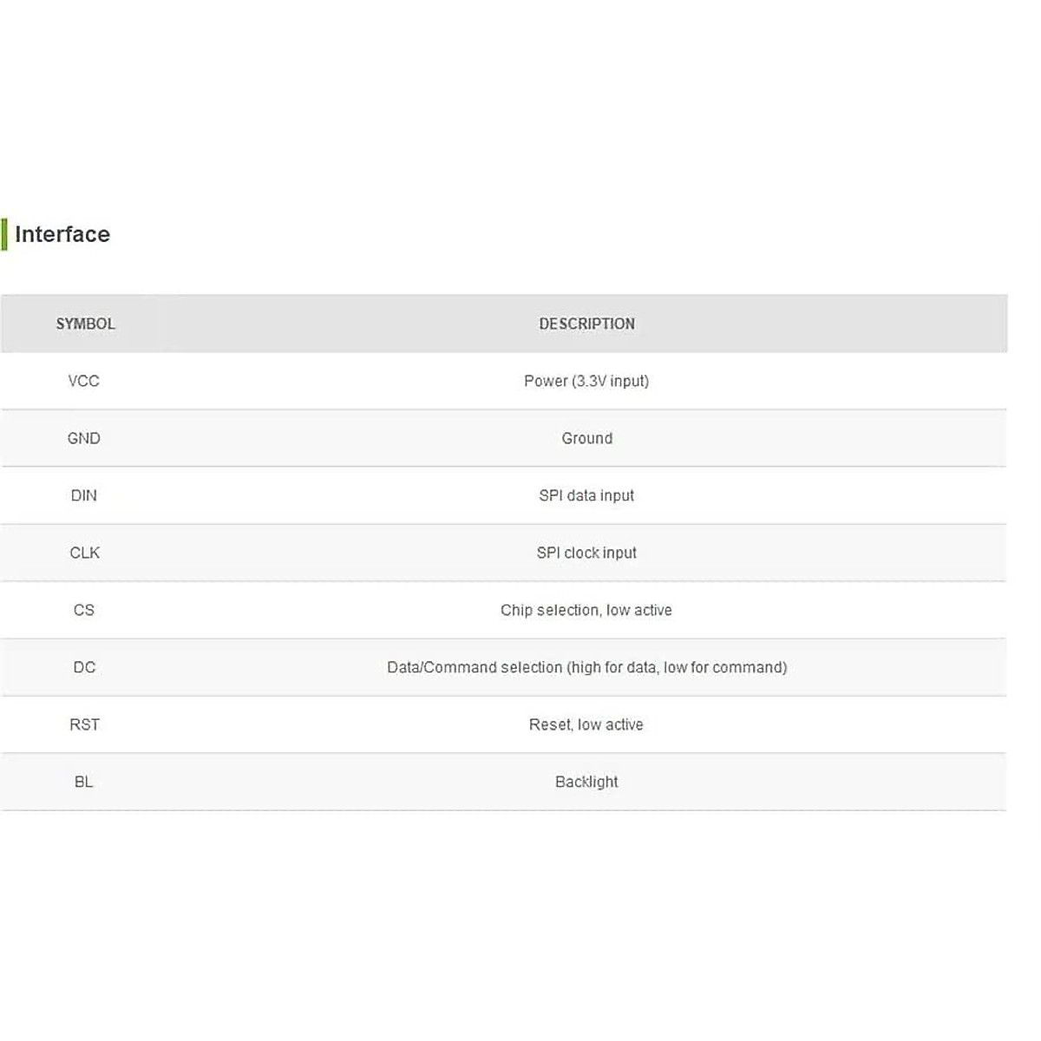Click the Power (3.3V input) description
This screenshot has height=1041, width=1041.
tap(586, 381)
